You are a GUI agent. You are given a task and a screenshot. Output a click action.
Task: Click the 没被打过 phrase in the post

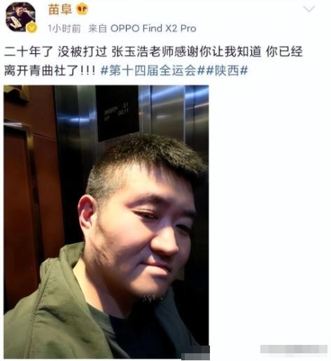pos(83,52)
